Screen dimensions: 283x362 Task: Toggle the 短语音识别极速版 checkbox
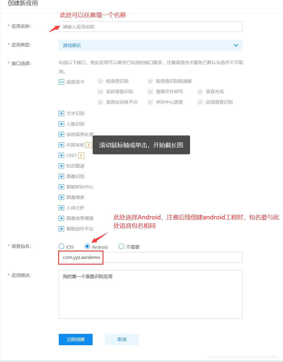[150, 81]
